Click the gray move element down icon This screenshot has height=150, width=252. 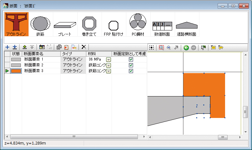coord(32,47)
